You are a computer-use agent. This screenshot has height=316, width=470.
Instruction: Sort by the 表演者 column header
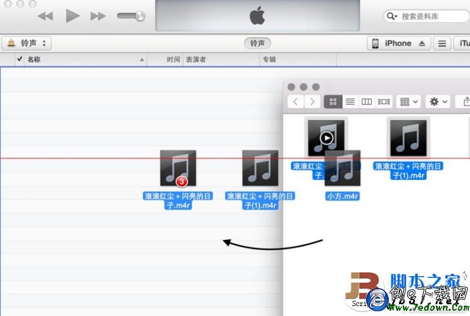tap(221, 59)
